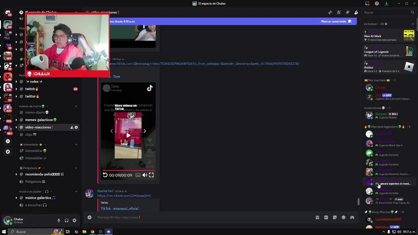Viewport: 418px width, 235px height.
Task: Open the momo-diario channel
Action: 48,112
